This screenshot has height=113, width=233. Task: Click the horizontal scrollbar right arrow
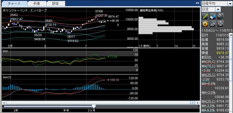pyautogui.click(x=197, y=103)
